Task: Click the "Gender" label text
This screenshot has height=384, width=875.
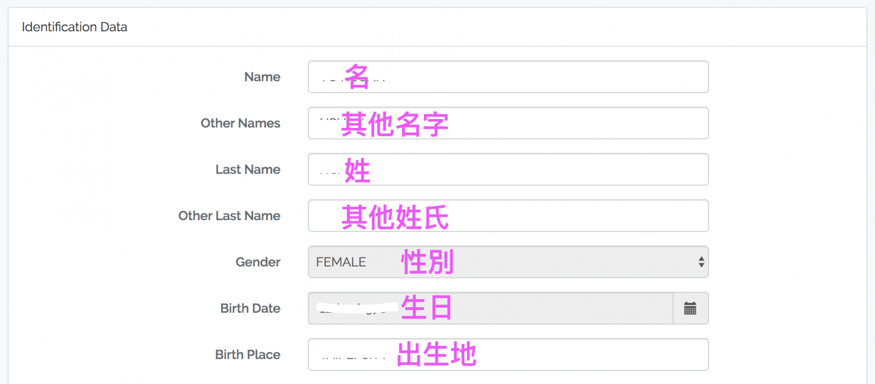Action: [258, 262]
